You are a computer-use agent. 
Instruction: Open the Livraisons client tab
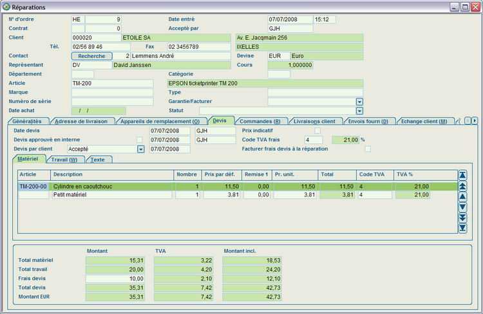point(314,122)
